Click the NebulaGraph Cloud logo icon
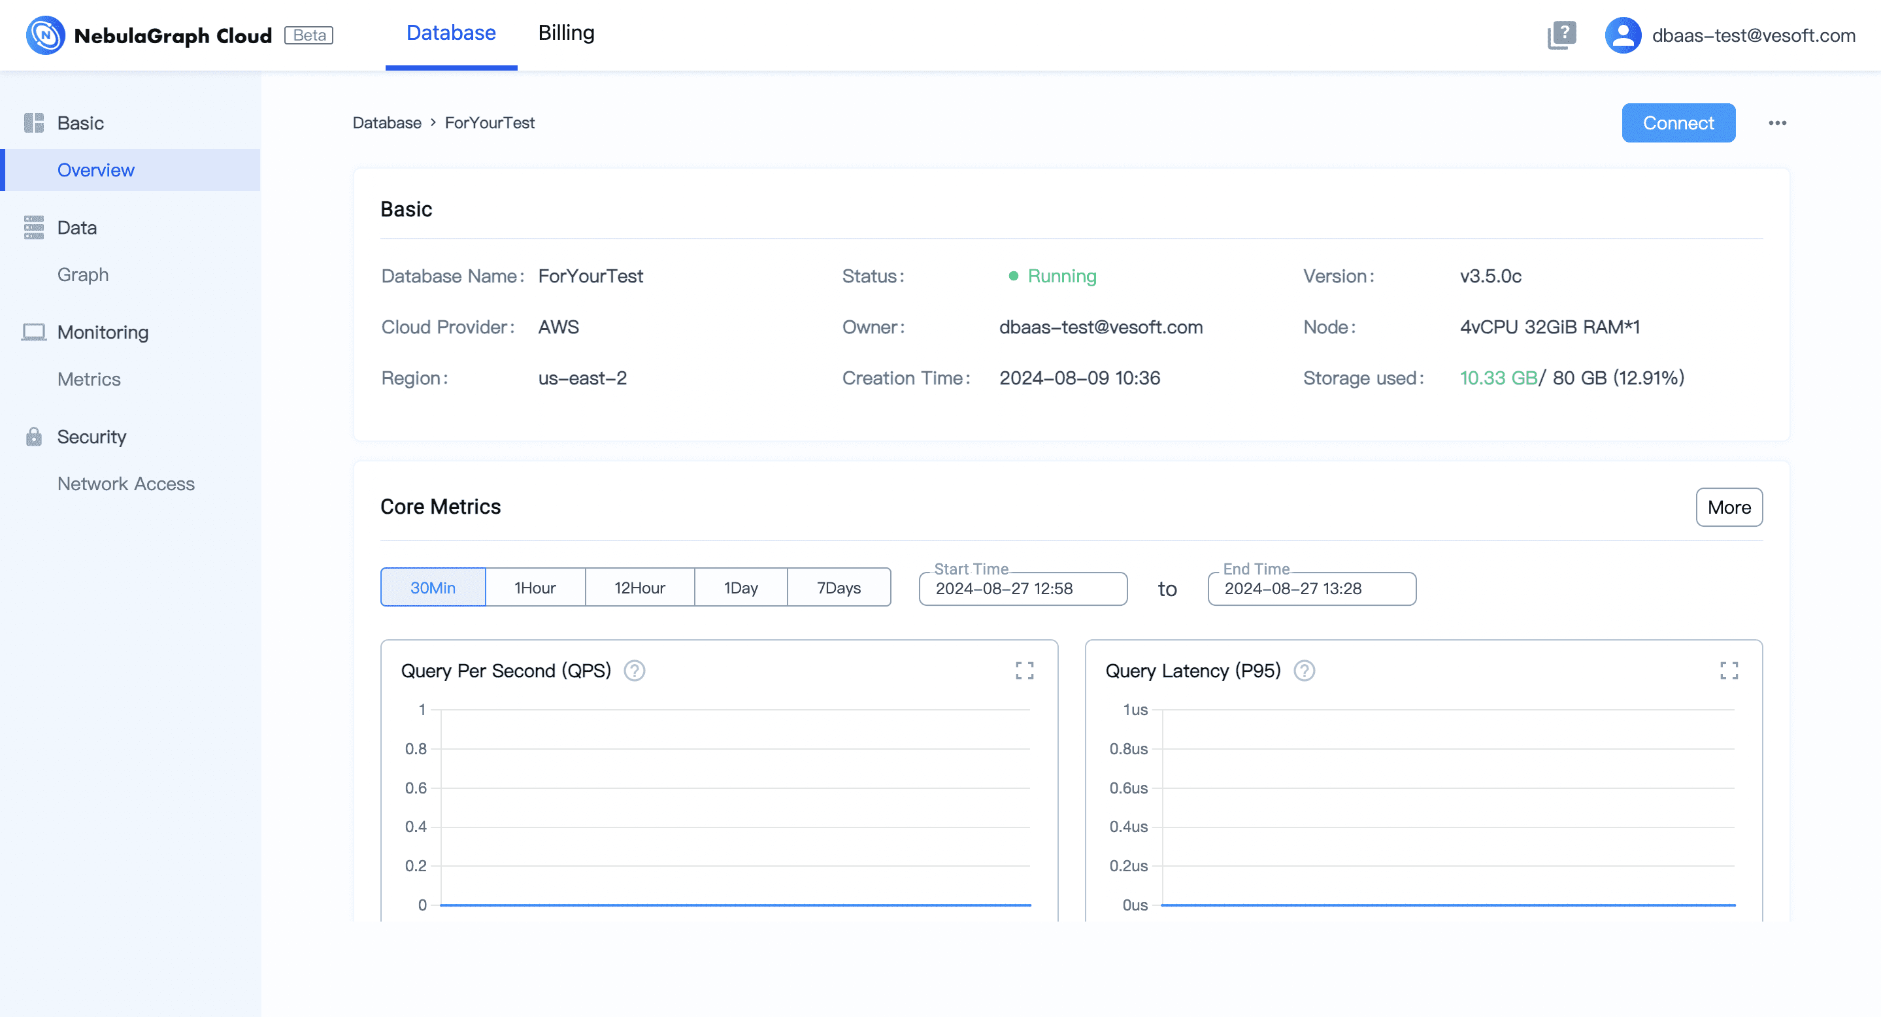1881x1017 pixels. [x=45, y=35]
